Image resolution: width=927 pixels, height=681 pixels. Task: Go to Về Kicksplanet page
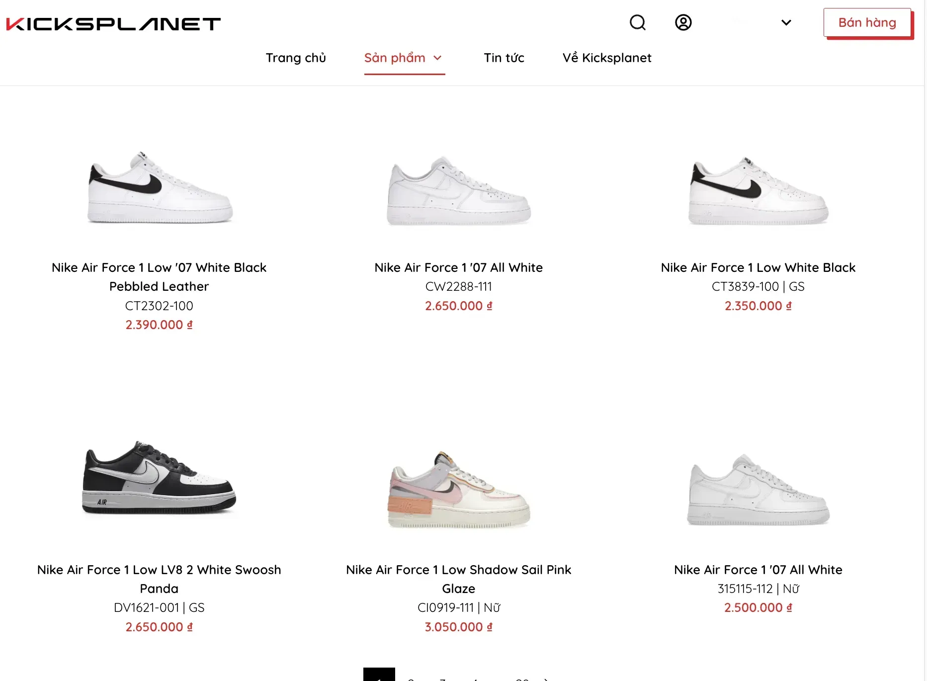[x=607, y=58]
